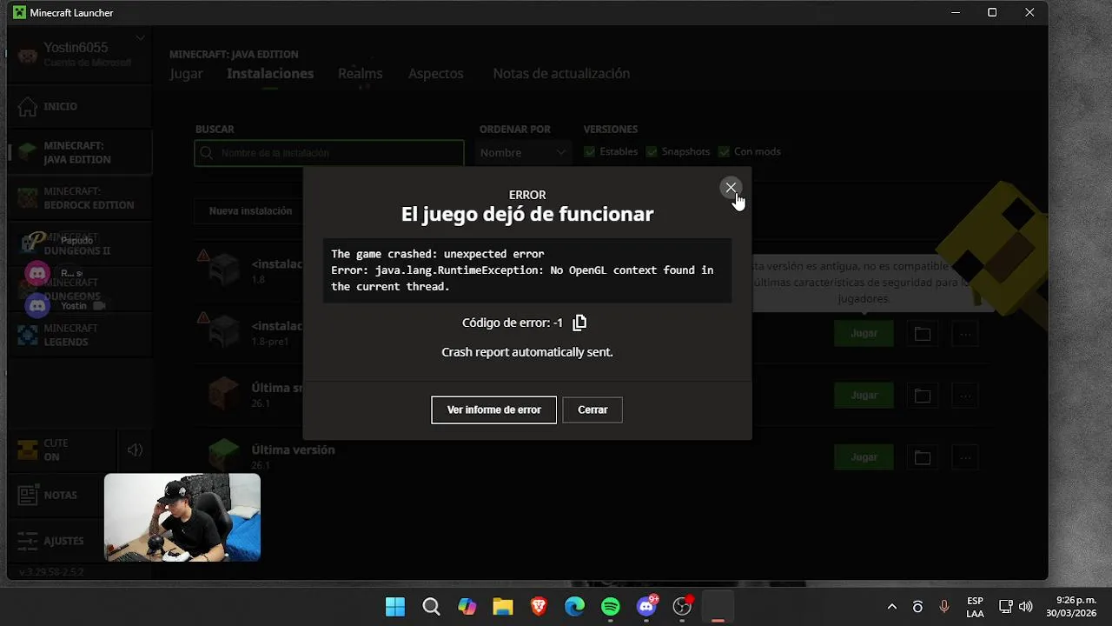Viewport: 1112px width, 626px height.
Task: Open Spotify from the taskbar
Action: click(x=611, y=606)
